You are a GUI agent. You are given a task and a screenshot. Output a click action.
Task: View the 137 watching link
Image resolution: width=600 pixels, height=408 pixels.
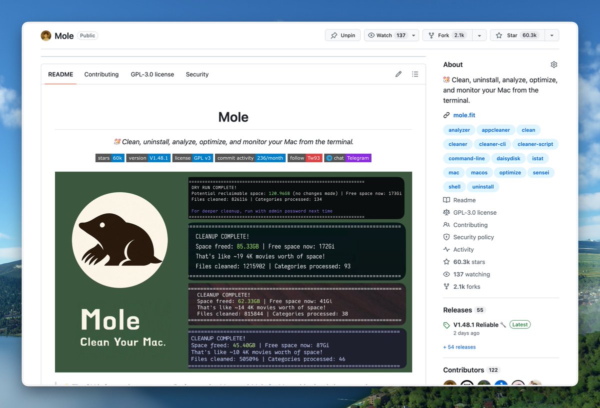point(471,274)
